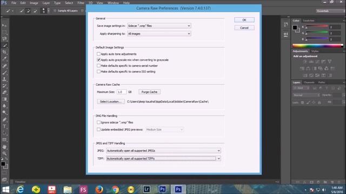Select the Clone Stamp tool
The height and width of the screenshot is (194, 346).
(4, 79)
